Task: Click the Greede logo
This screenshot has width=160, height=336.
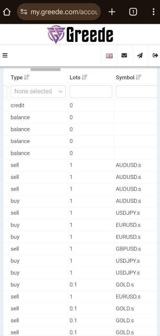Action: pos(80,34)
